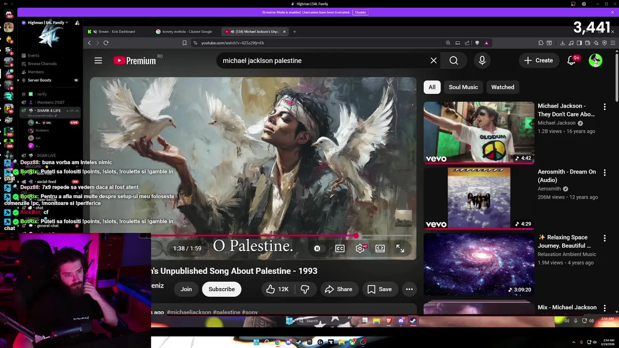Image resolution: width=619 pixels, height=348 pixels.
Task: Open the YouTube hamburger guide menu
Action: pyautogui.click(x=98, y=60)
